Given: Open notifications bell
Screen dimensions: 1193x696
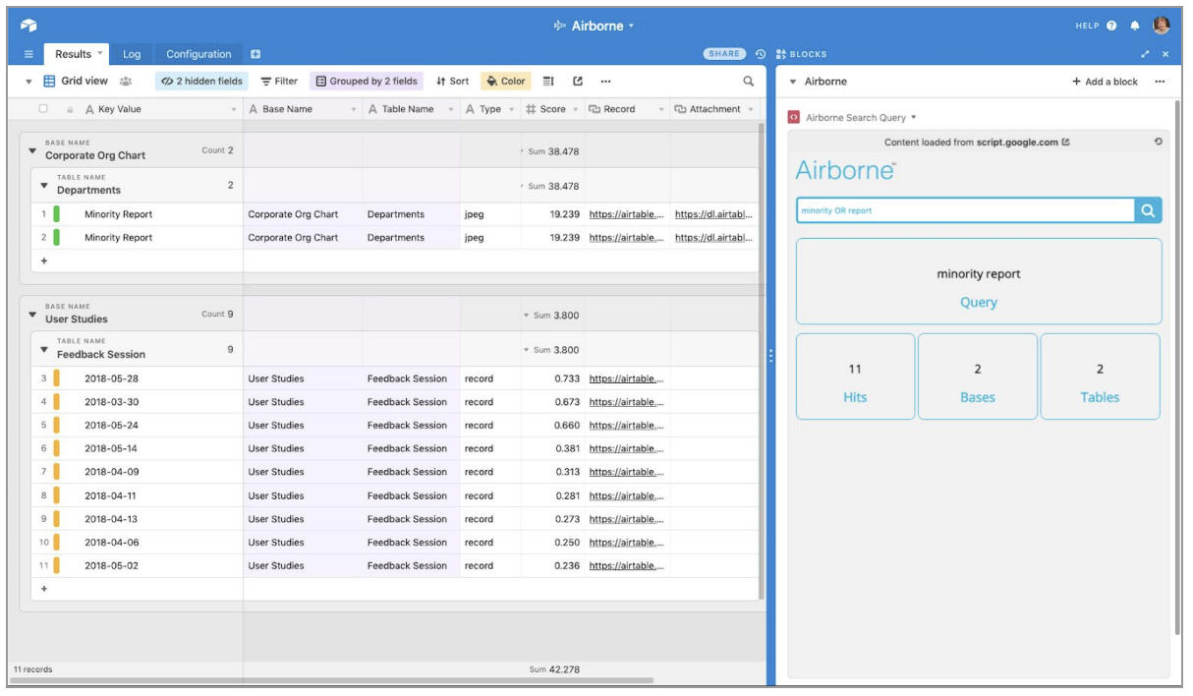Looking at the screenshot, I should (x=1135, y=26).
